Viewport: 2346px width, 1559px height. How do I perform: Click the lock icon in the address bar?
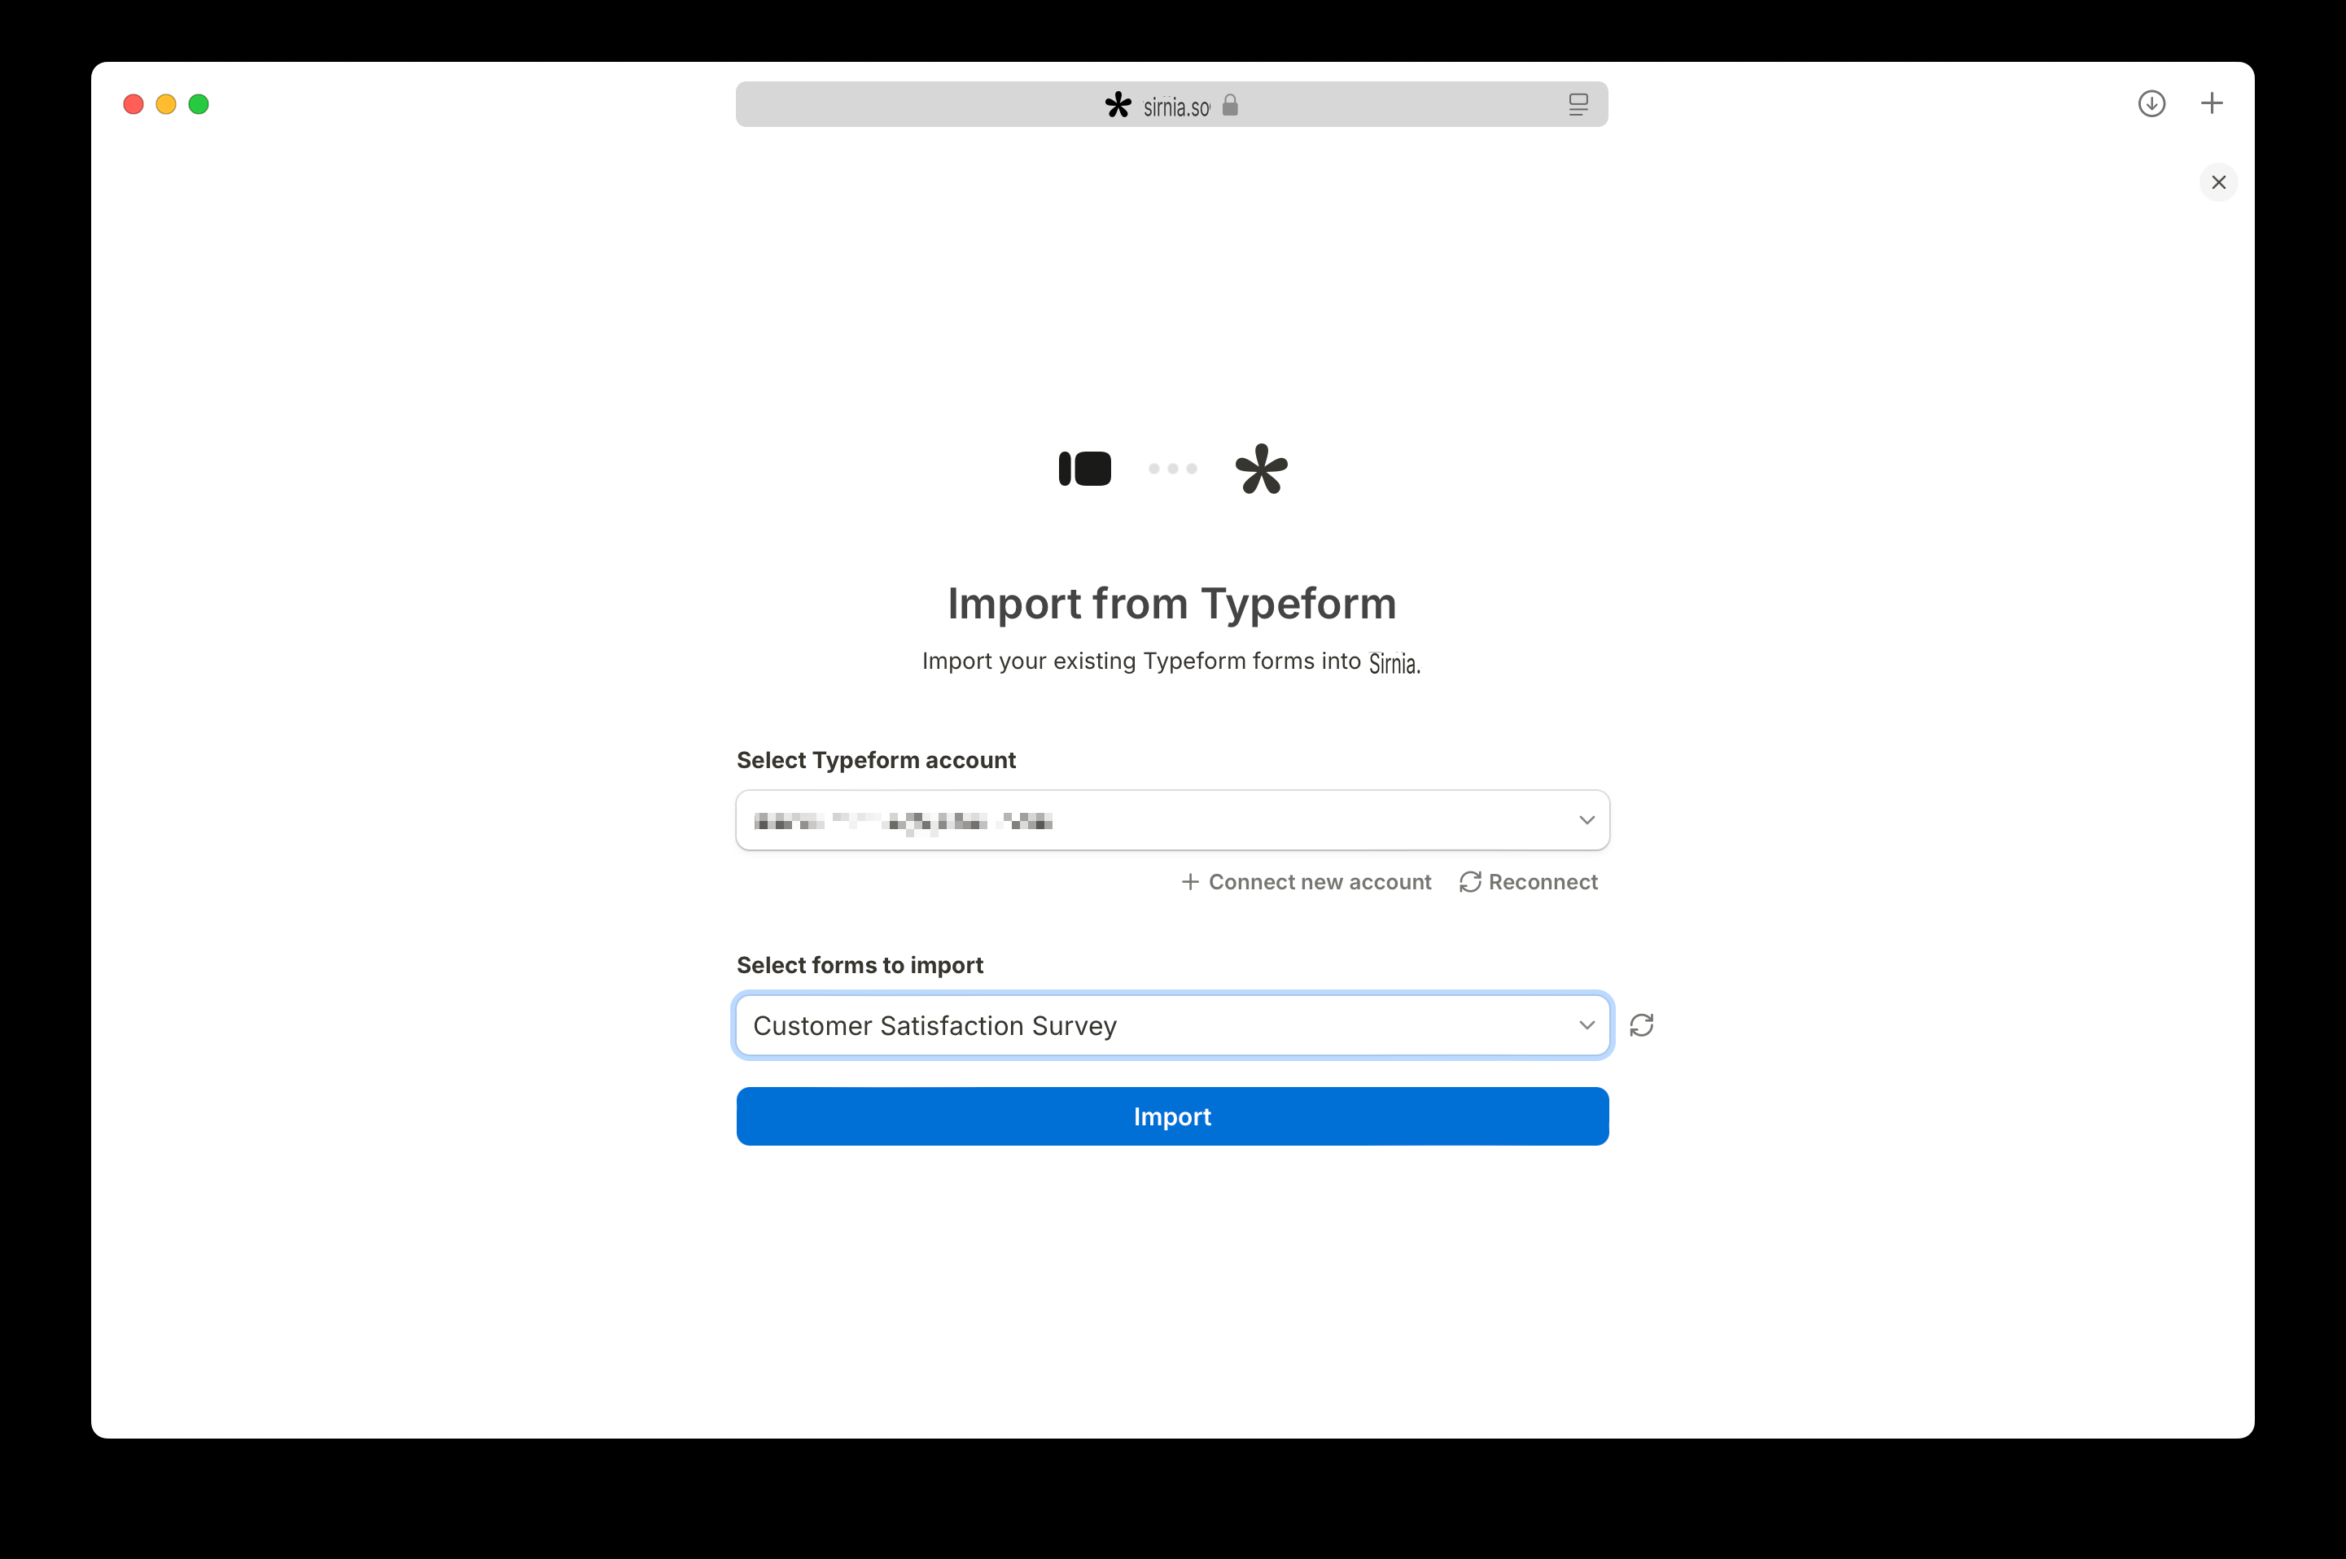click(1230, 104)
